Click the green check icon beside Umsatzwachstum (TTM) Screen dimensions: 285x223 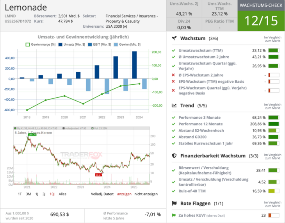(x=173, y=50)
